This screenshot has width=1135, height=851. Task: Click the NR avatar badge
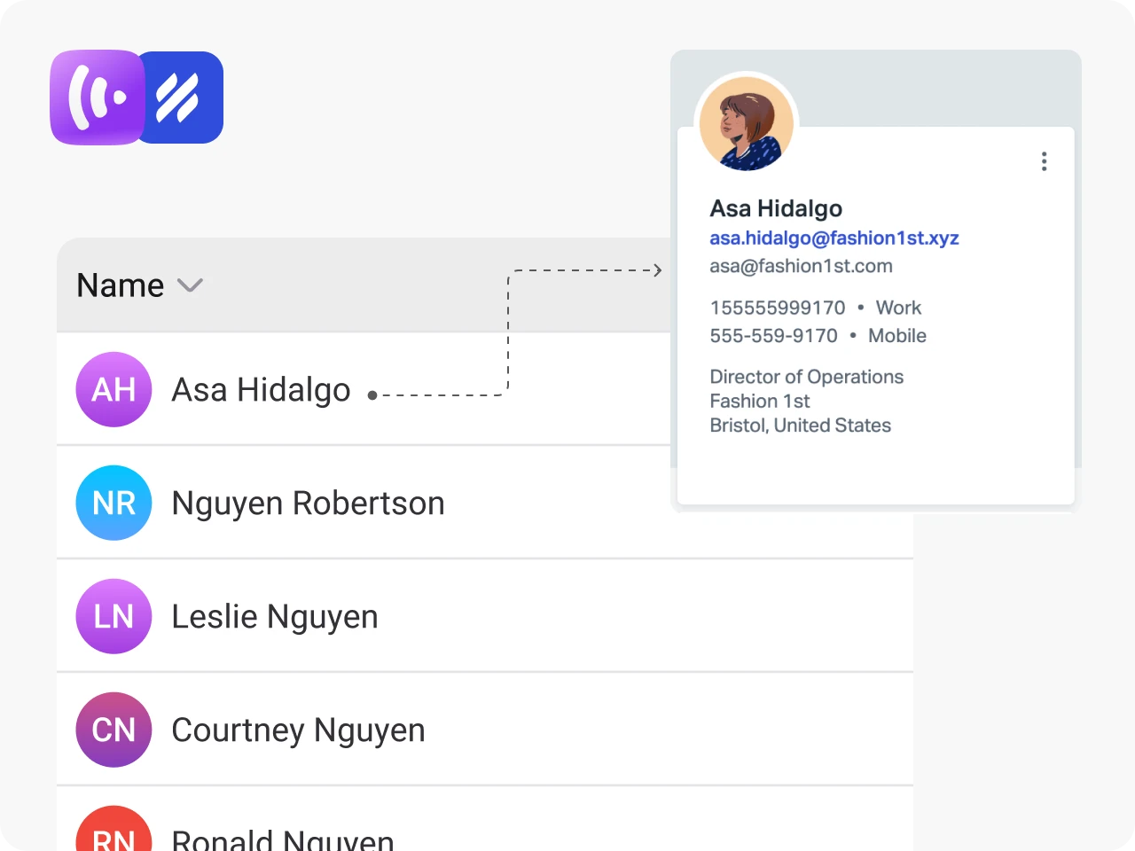coord(113,503)
